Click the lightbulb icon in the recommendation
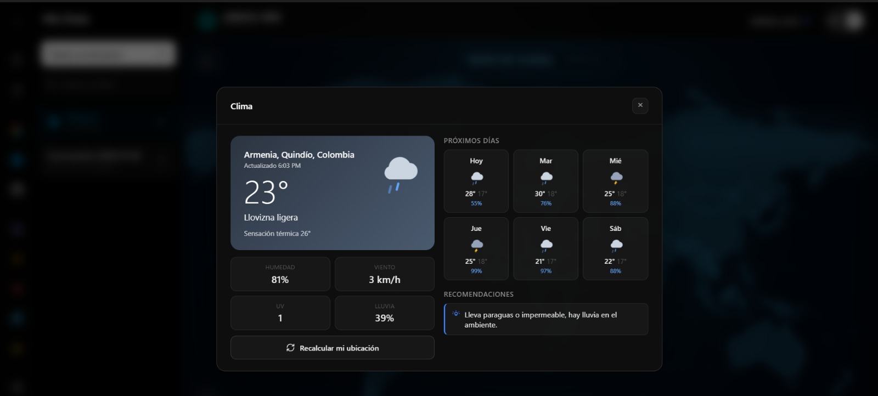This screenshot has height=396, width=878. (456, 314)
